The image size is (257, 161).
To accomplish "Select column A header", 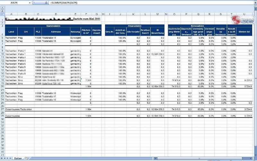I will [x=11, y=14].
